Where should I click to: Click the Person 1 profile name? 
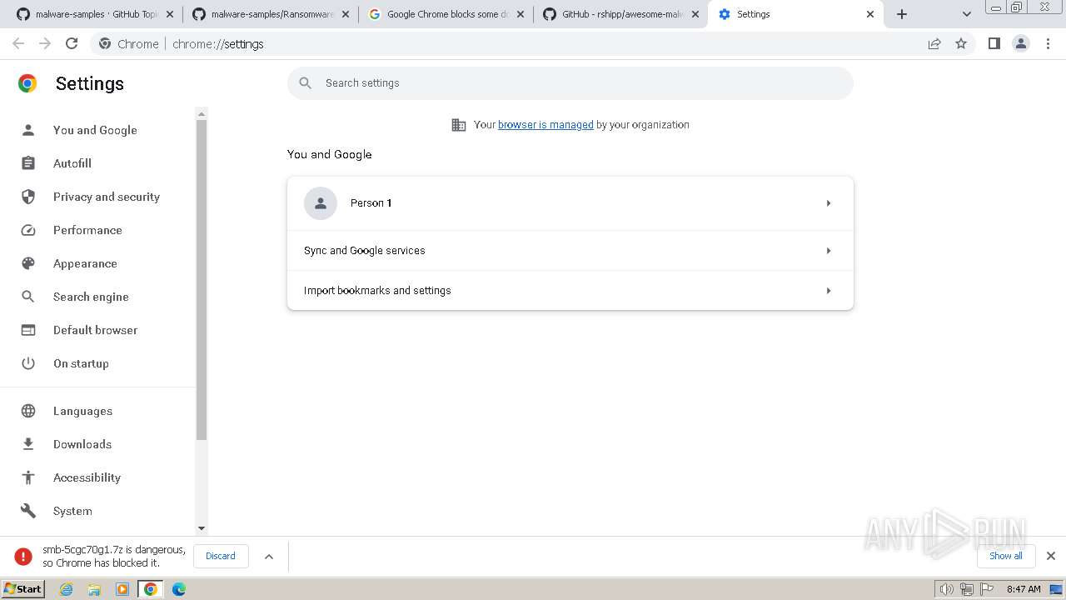371,203
